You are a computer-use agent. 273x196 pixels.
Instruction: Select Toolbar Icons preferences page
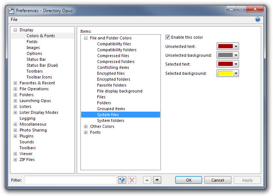click(39, 77)
